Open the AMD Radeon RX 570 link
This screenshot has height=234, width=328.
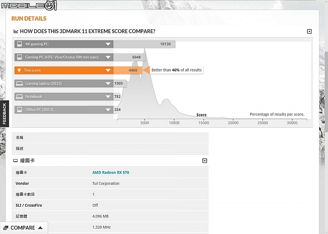point(111,172)
